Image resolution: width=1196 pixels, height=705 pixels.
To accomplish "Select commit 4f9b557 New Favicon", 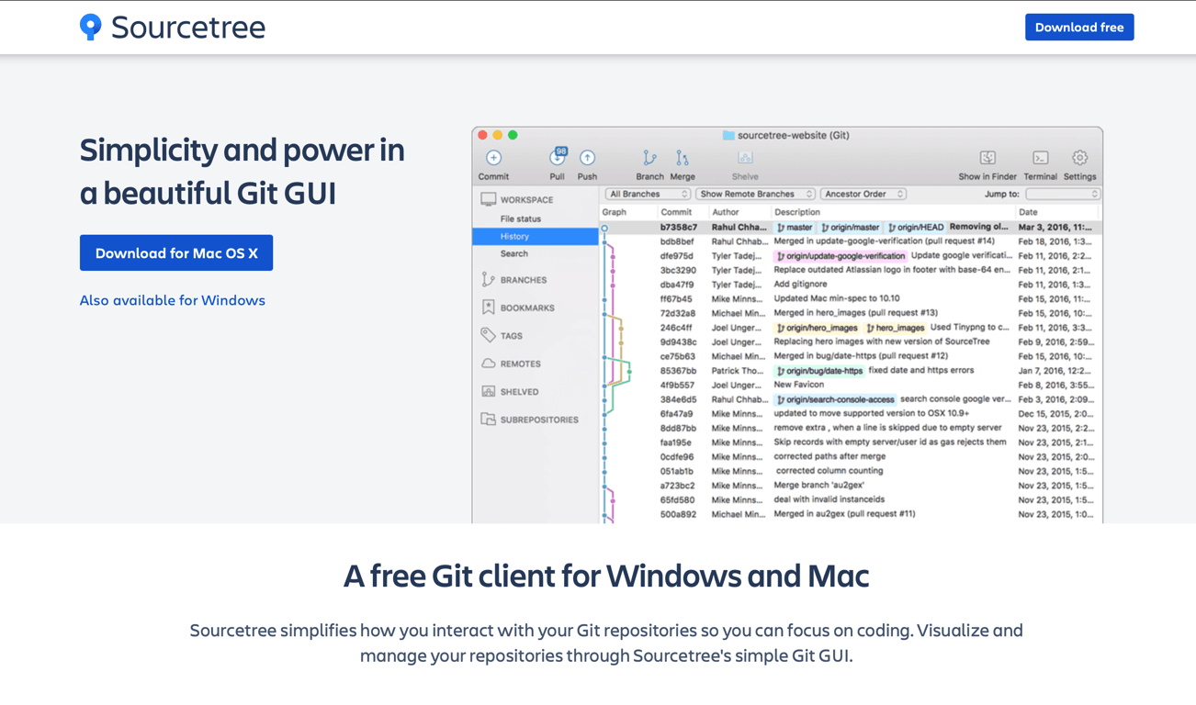I will pyautogui.click(x=850, y=385).
